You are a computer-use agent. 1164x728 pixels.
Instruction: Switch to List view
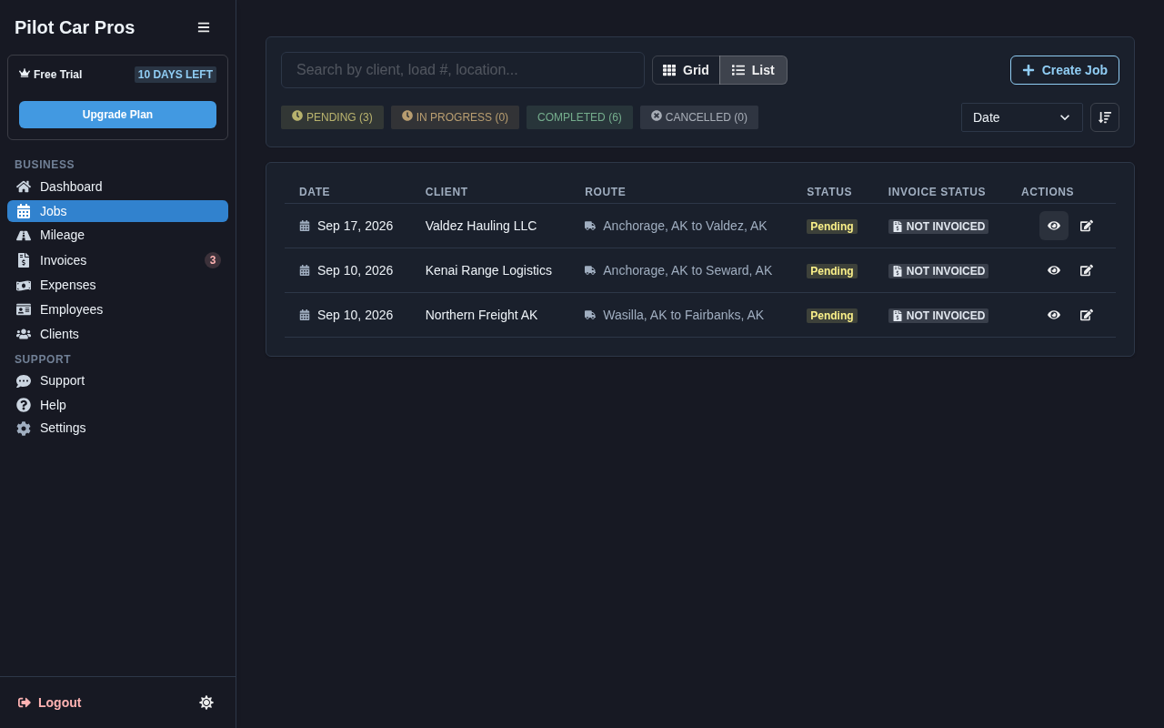pyautogui.click(x=753, y=70)
